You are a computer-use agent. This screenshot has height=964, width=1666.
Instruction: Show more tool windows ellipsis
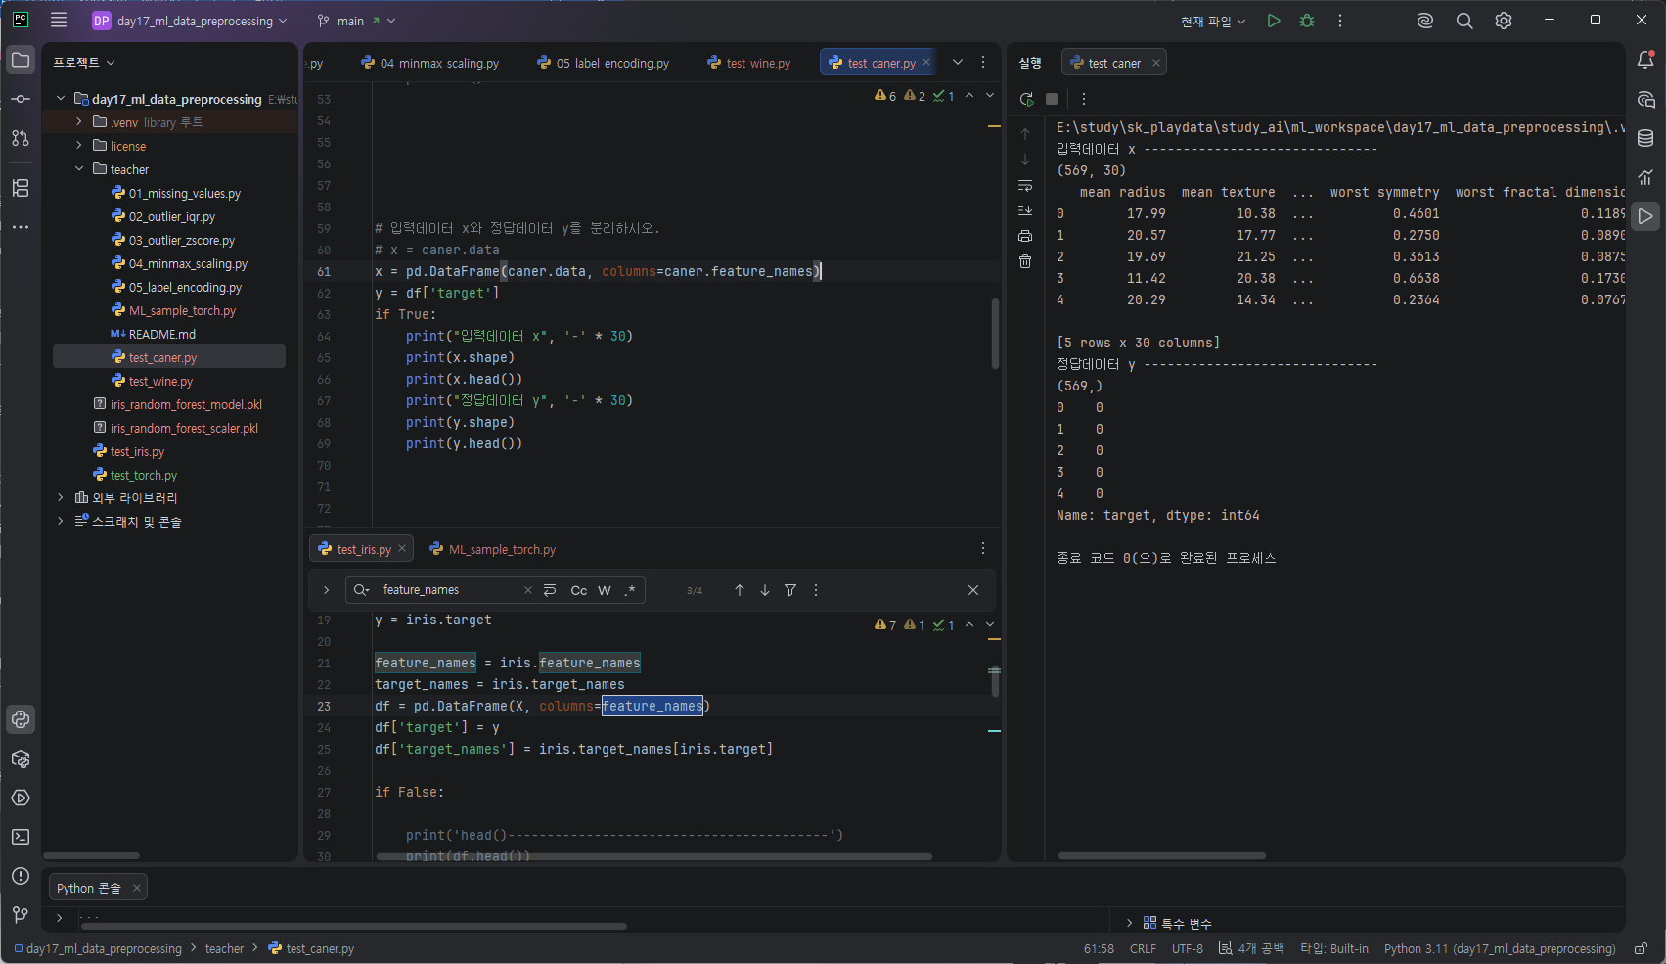tap(21, 227)
